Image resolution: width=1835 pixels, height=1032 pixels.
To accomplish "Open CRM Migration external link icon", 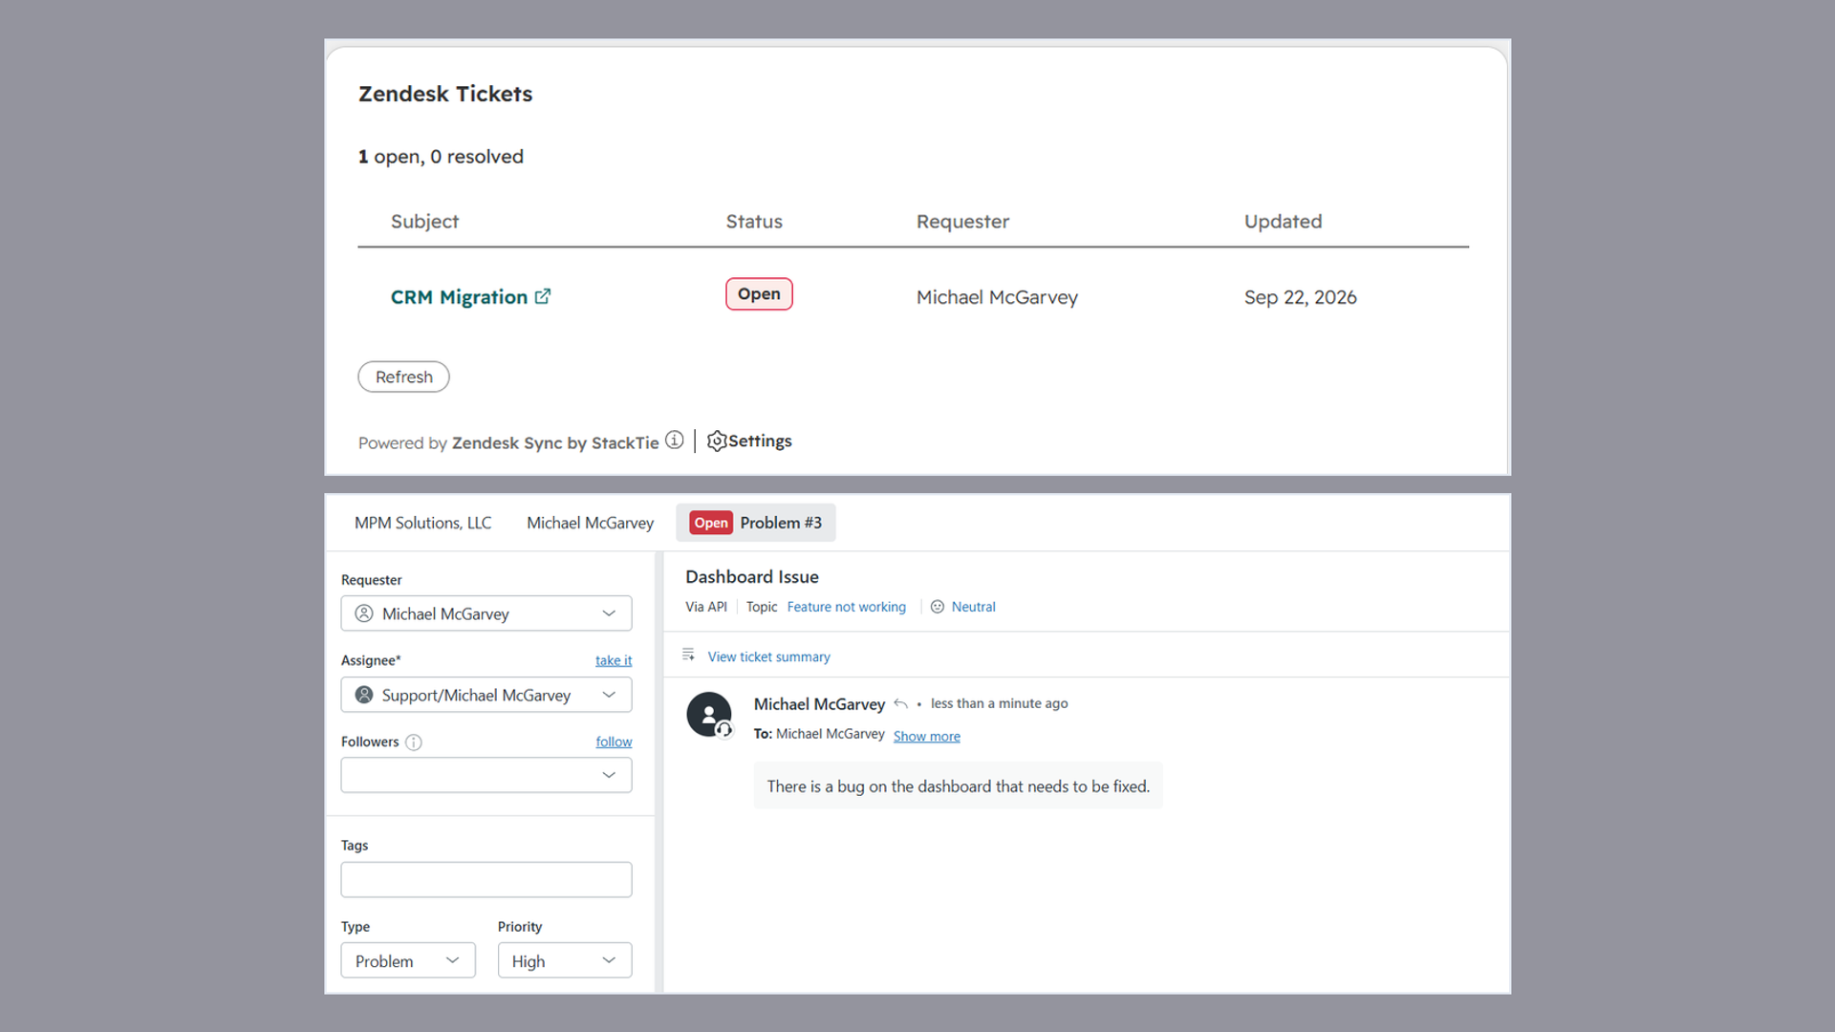I will tap(543, 296).
